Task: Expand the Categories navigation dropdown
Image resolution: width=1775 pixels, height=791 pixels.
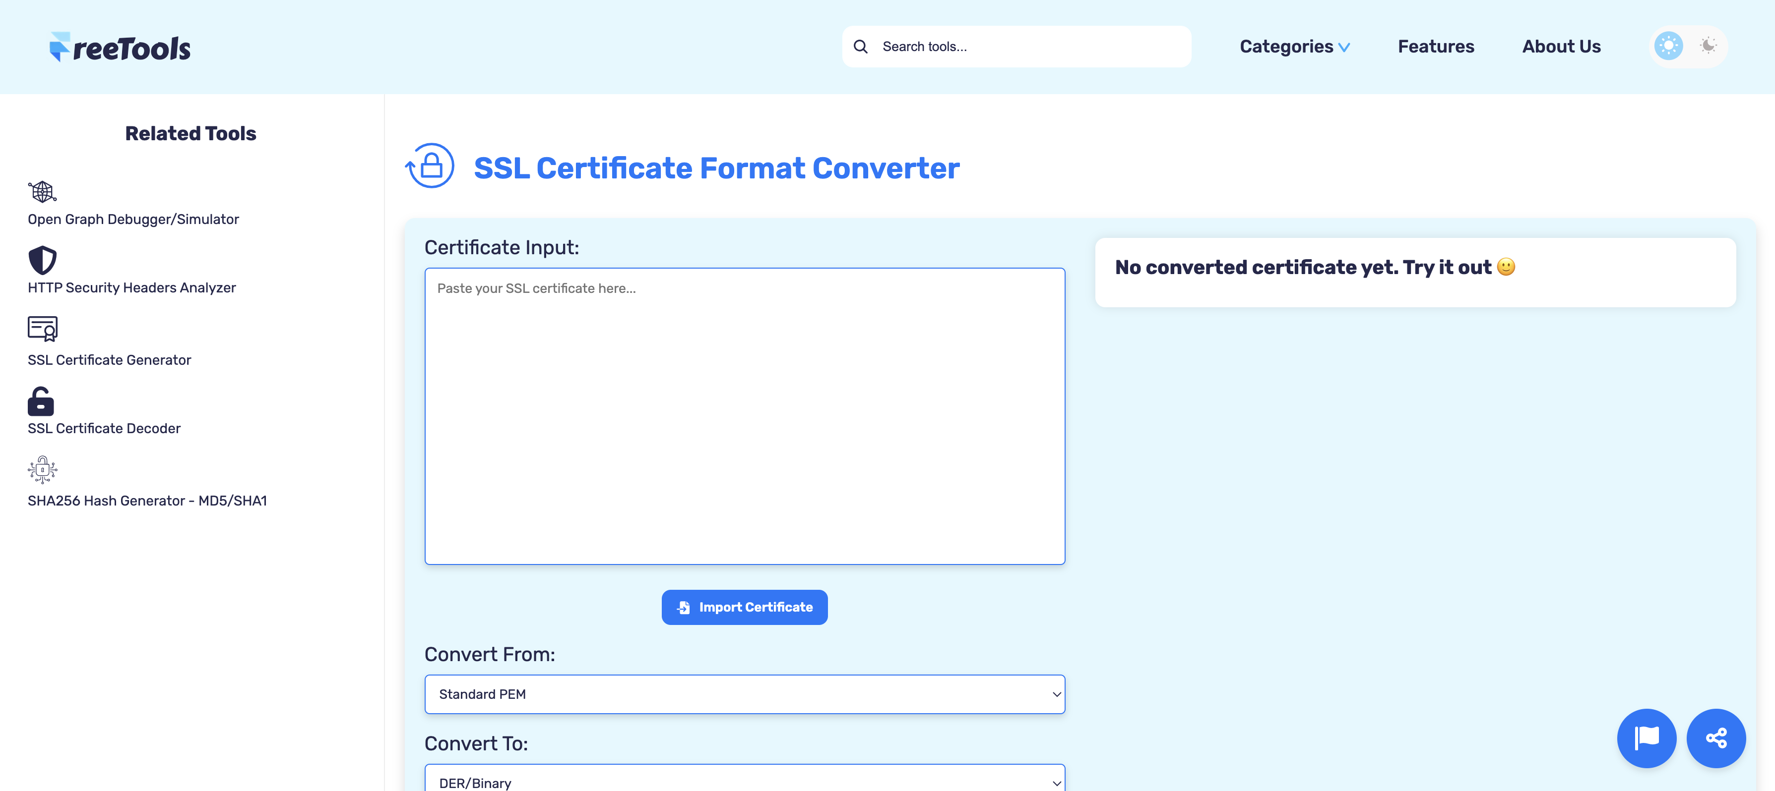Action: pos(1295,46)
